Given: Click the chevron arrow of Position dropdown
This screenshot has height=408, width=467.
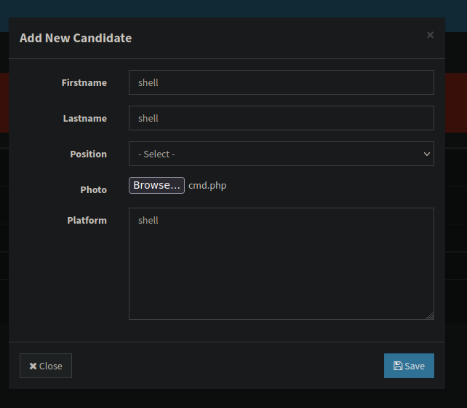Looking at the screenshot, I should pos(427,154).
